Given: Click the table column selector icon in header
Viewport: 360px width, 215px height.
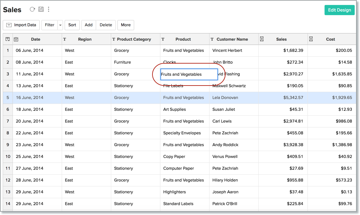Looking at the screenshot, I should tap(8, 39).
